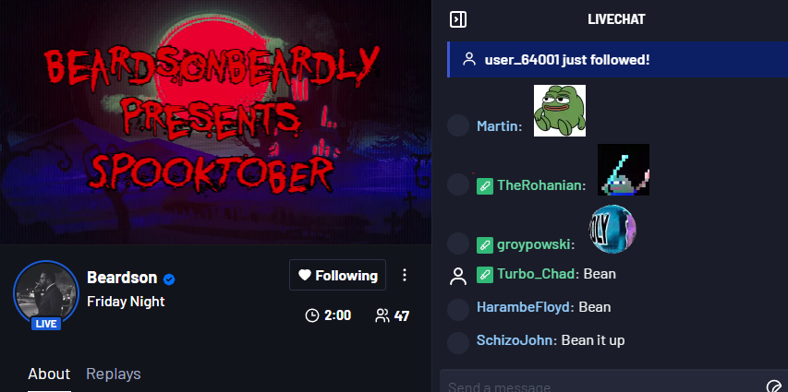Click the emoji icon in message box
The image size is (788, 392).
pos(774,386)
